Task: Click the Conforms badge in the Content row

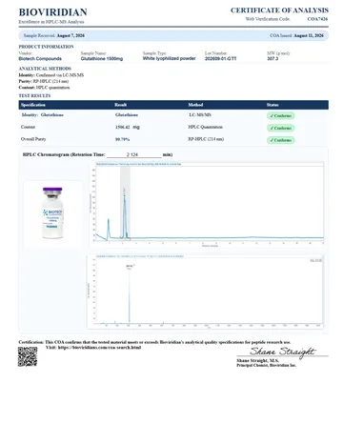Action: 281,128
